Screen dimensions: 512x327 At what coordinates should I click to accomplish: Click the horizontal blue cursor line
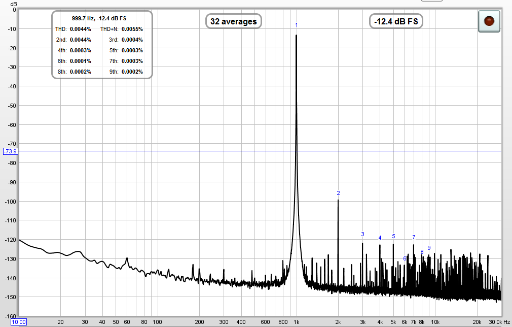pyautogui.click(x=260, y=151)
